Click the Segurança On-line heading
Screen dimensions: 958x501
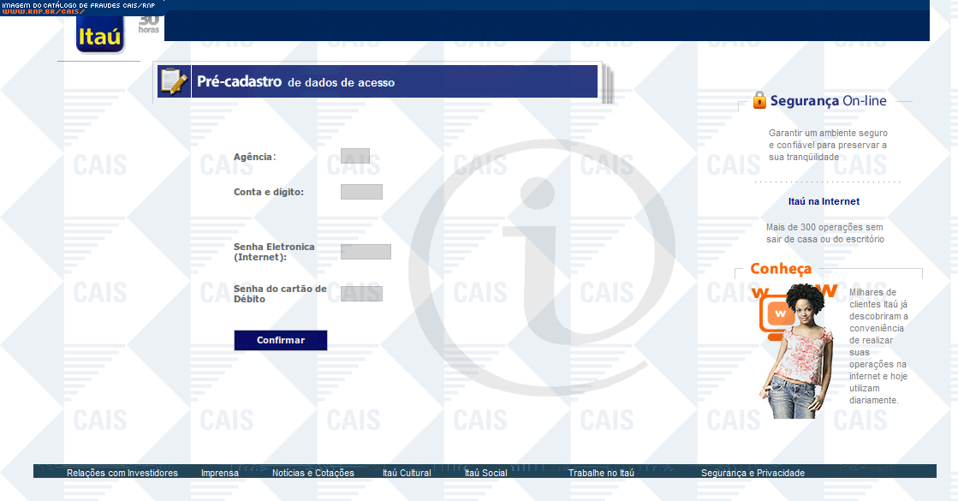828,101
